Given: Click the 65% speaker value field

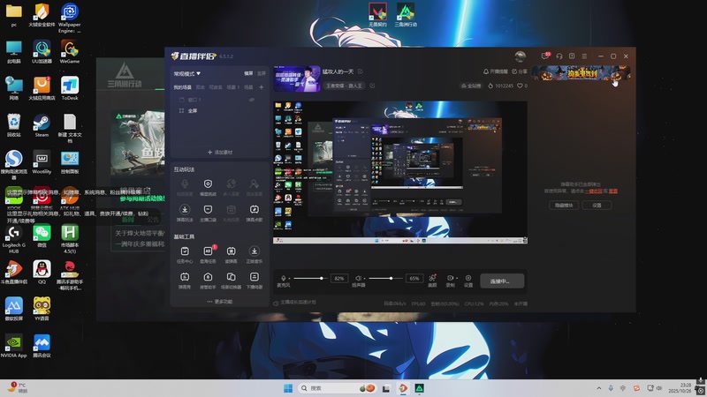Looking at the screenshot, I should point(414,278).
